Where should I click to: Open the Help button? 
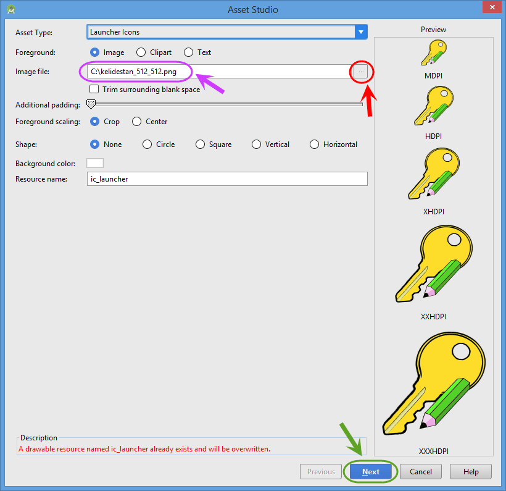(471, 472)
